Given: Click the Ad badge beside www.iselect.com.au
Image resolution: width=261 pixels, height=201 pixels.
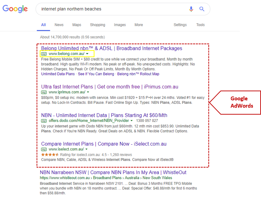Looking at the screenshot, I should point(44,149).
